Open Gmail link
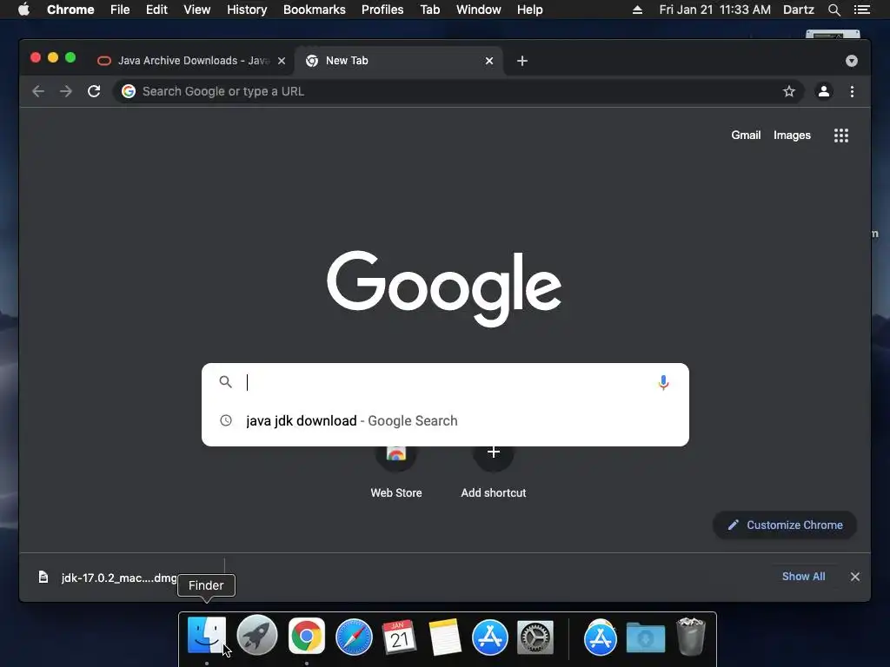Image resolution: width=890 pixels, height=667 pixels. [746, 135]
